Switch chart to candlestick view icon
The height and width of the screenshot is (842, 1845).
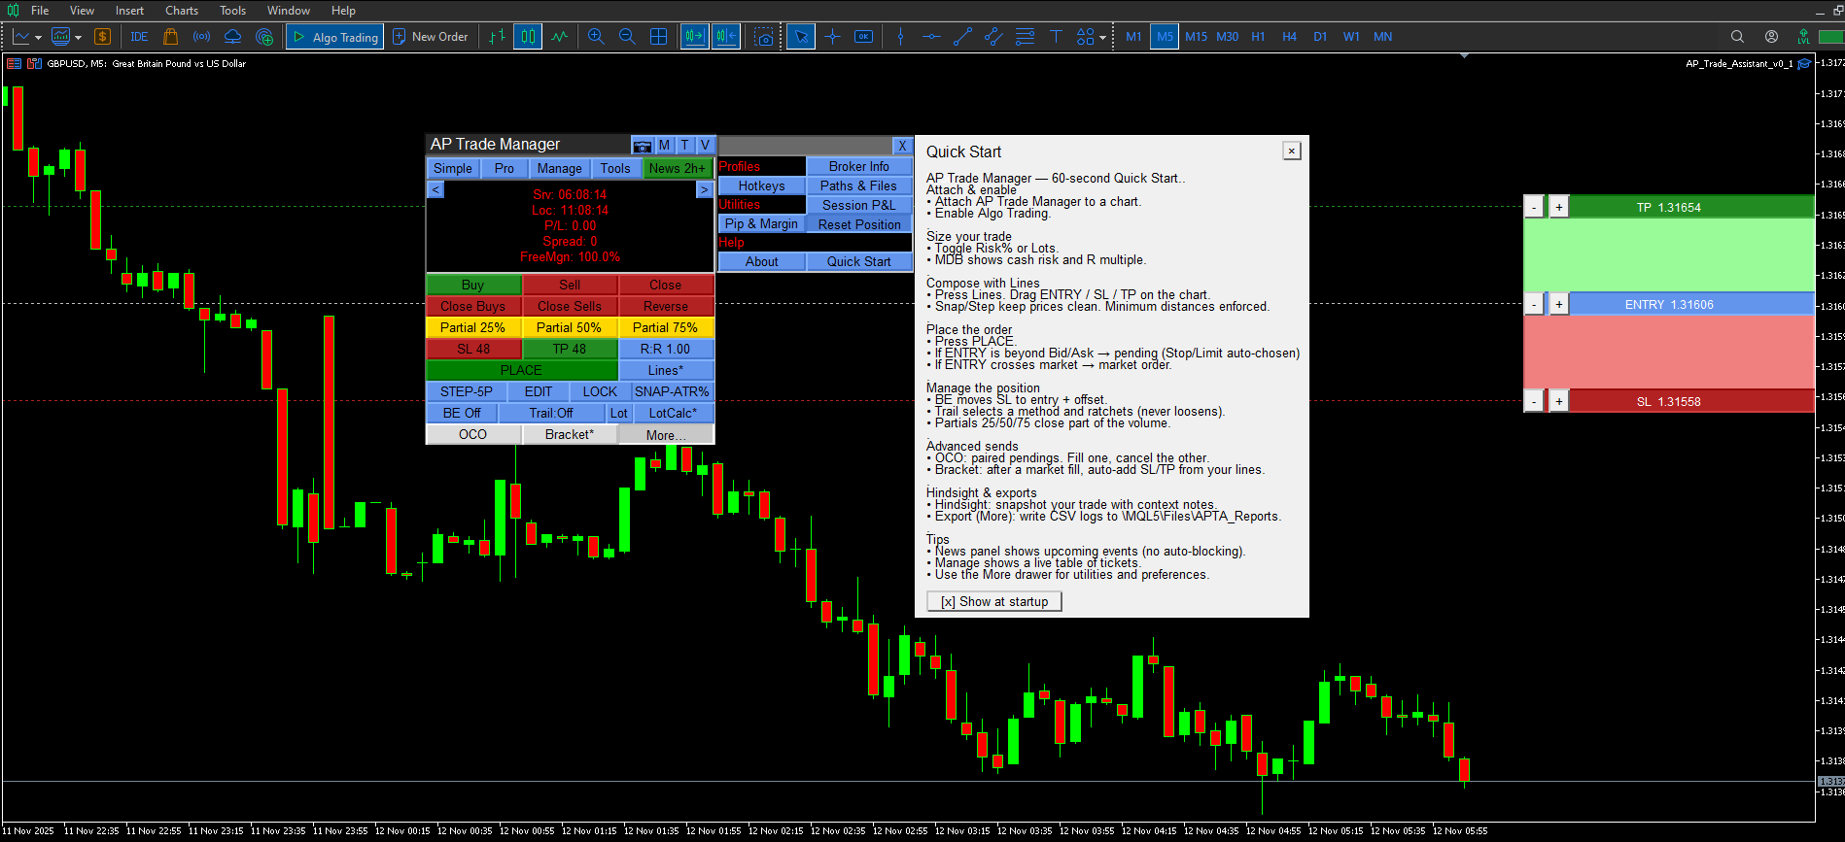[x=528, y=37]
